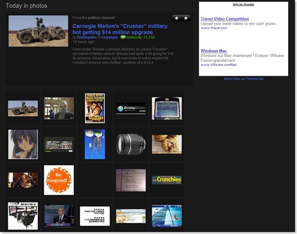Select the web page map screenshot thumbnail
Image resolution: width=297 pixels, height=234 pixels.
[x=131, y=216]
